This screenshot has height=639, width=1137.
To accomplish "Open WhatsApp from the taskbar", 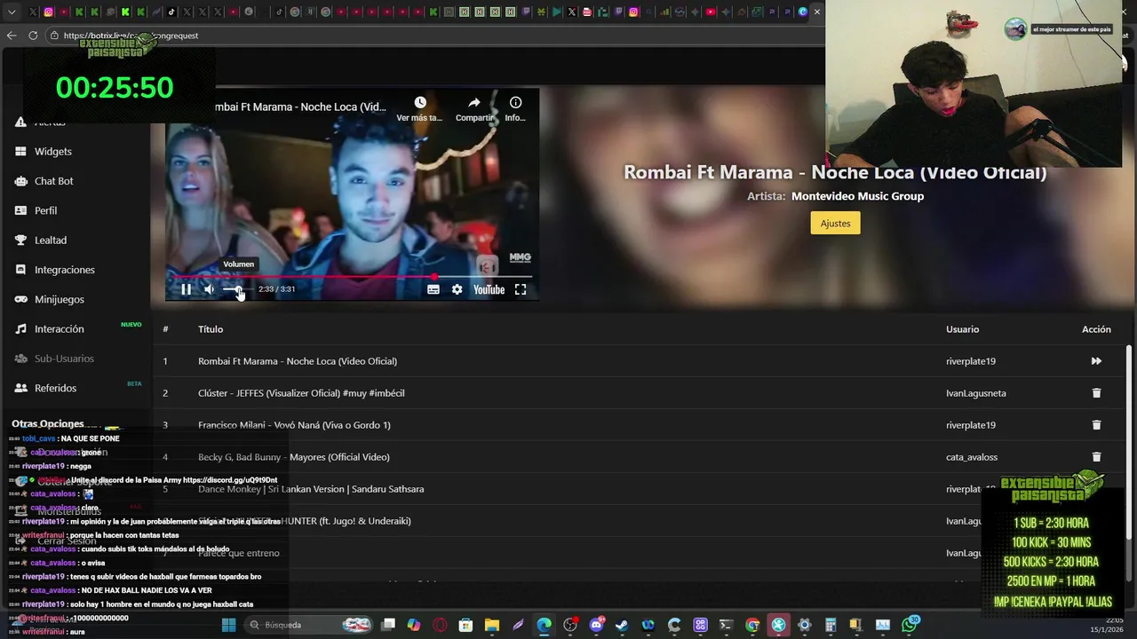I will click(909, 625).
